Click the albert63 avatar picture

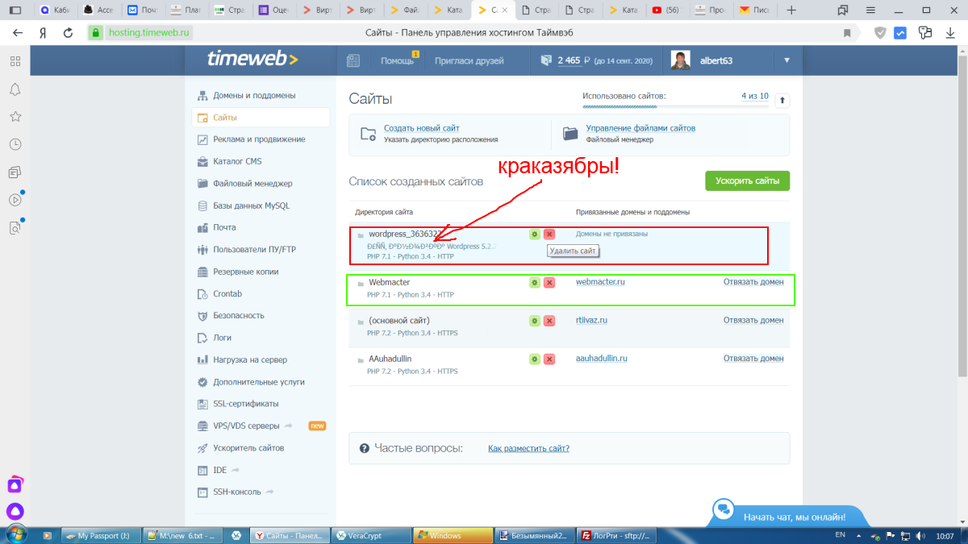coord(681,60)
